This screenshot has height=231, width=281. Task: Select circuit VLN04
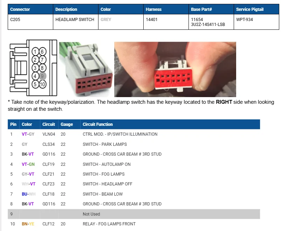click(x=49, y=134)
